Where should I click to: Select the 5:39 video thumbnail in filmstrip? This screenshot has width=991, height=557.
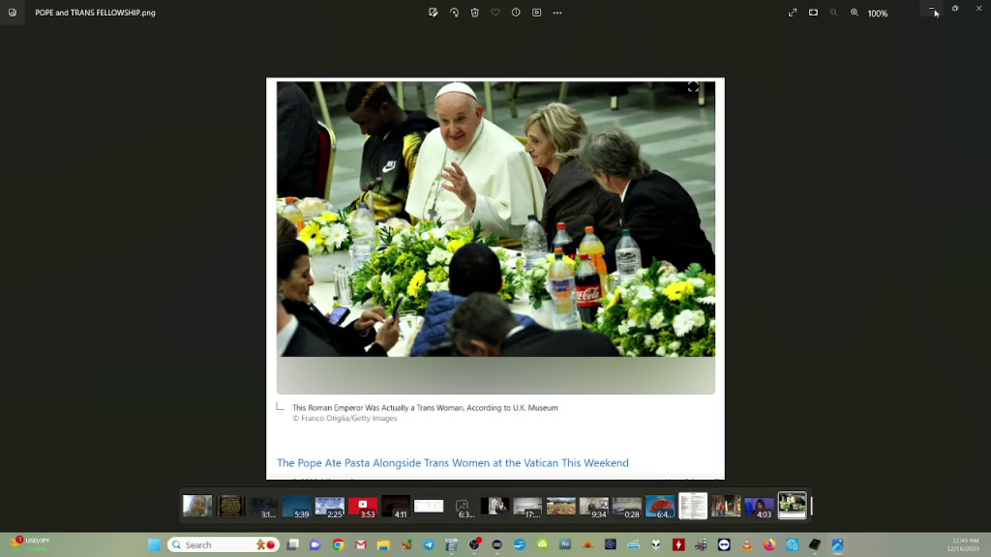click(297, 507)
